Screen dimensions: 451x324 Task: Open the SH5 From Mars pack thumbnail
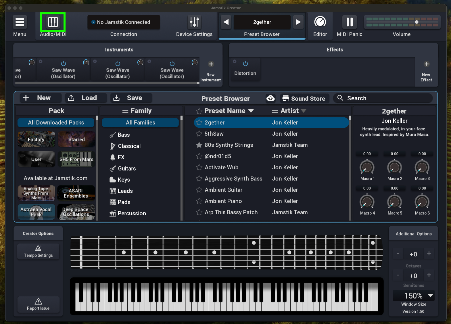pyautogui.click(x=76, y=159)
